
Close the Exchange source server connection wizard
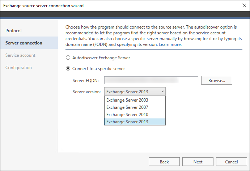click(244, 5)
